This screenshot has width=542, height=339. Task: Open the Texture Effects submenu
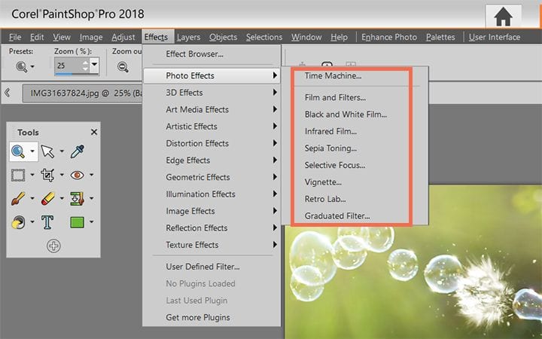tap(212, 245)
